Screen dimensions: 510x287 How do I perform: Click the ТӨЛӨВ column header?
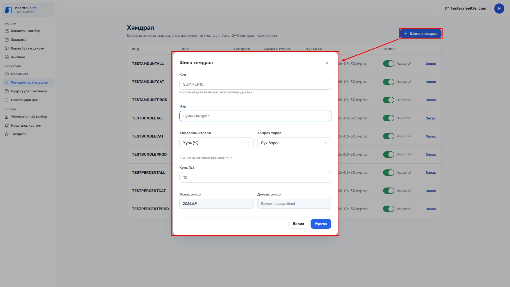(389, 49)
